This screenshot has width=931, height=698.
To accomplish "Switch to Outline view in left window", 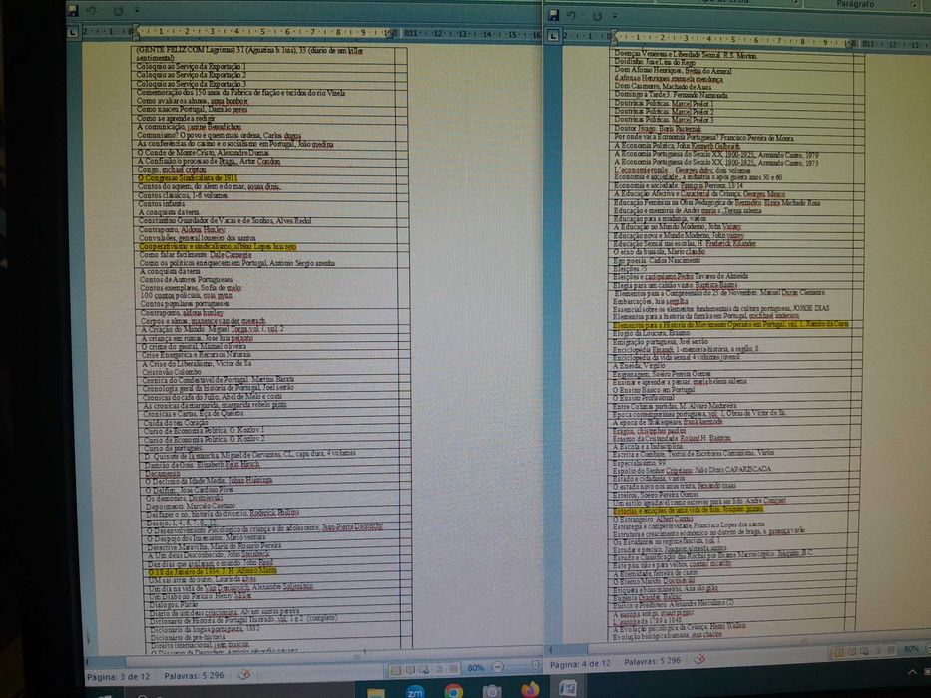I will coord(440,669).
